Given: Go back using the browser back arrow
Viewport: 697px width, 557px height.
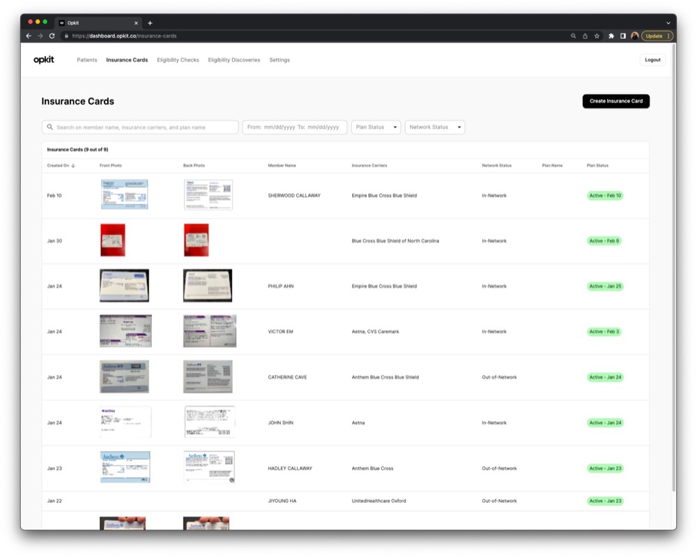Looking at the screenshot, I should point(29,36).
